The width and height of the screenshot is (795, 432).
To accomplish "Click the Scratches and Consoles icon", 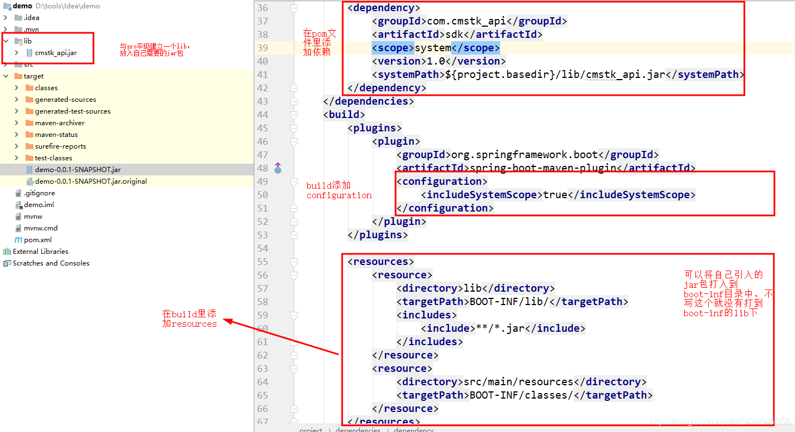I will [x=7, y=263].
